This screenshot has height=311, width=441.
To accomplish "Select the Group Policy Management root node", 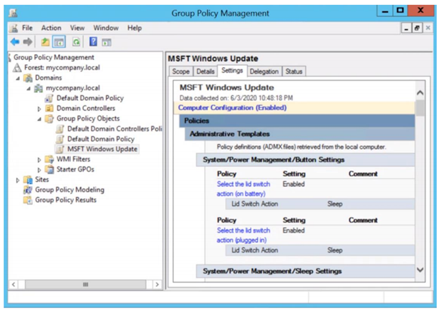I will [54, 58].
